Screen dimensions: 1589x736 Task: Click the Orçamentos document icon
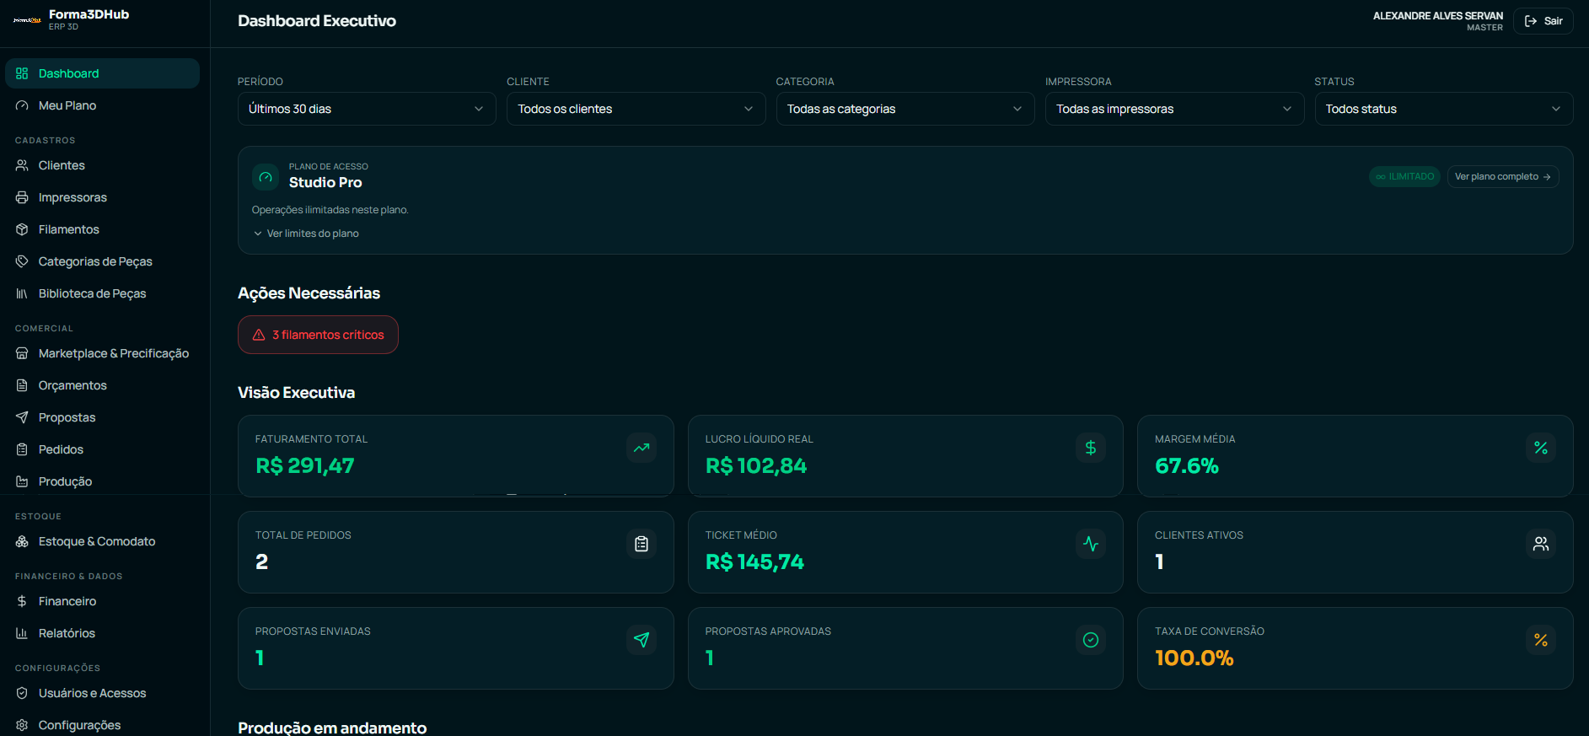point(22,385)
